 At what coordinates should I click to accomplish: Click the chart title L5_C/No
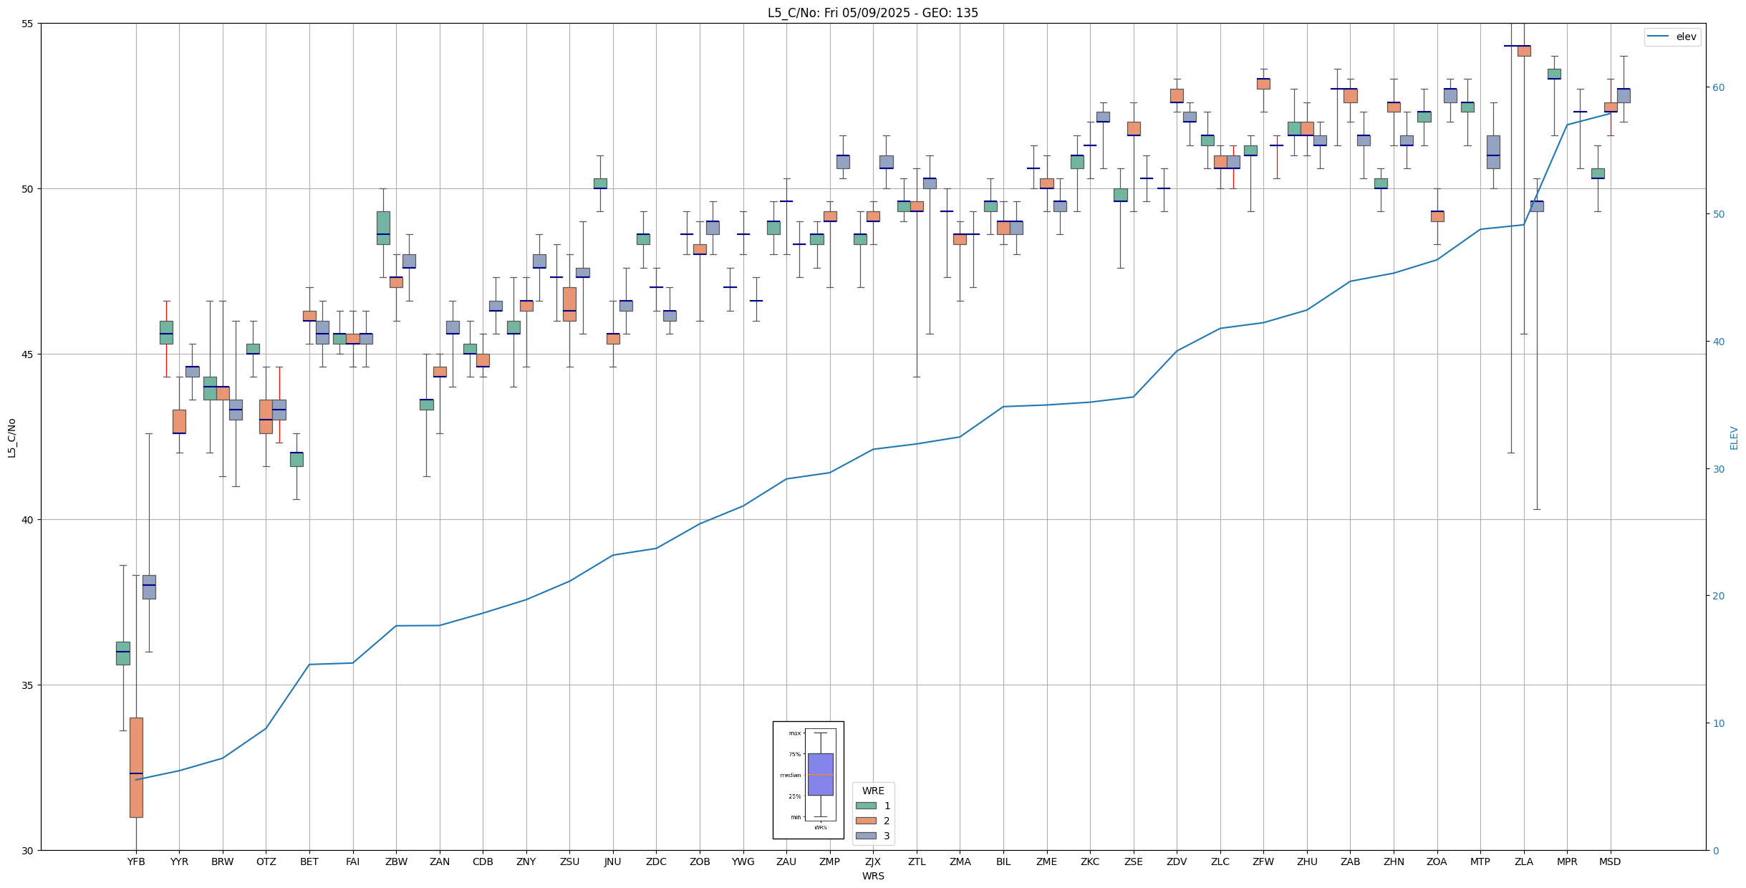tap(872, 13)
